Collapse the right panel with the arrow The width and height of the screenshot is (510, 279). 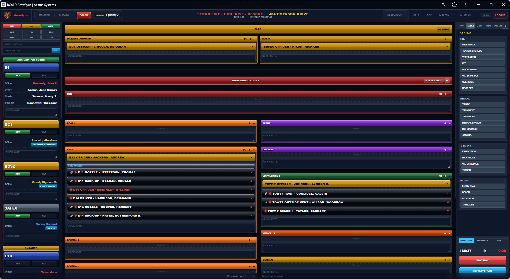point(505,26)
